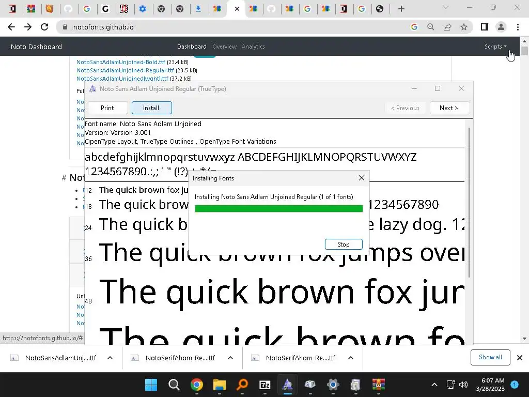This screenshot has width=529, height=397.
Task: Close the Installing Fonts dialog
Action: click(x=361, y=178)
